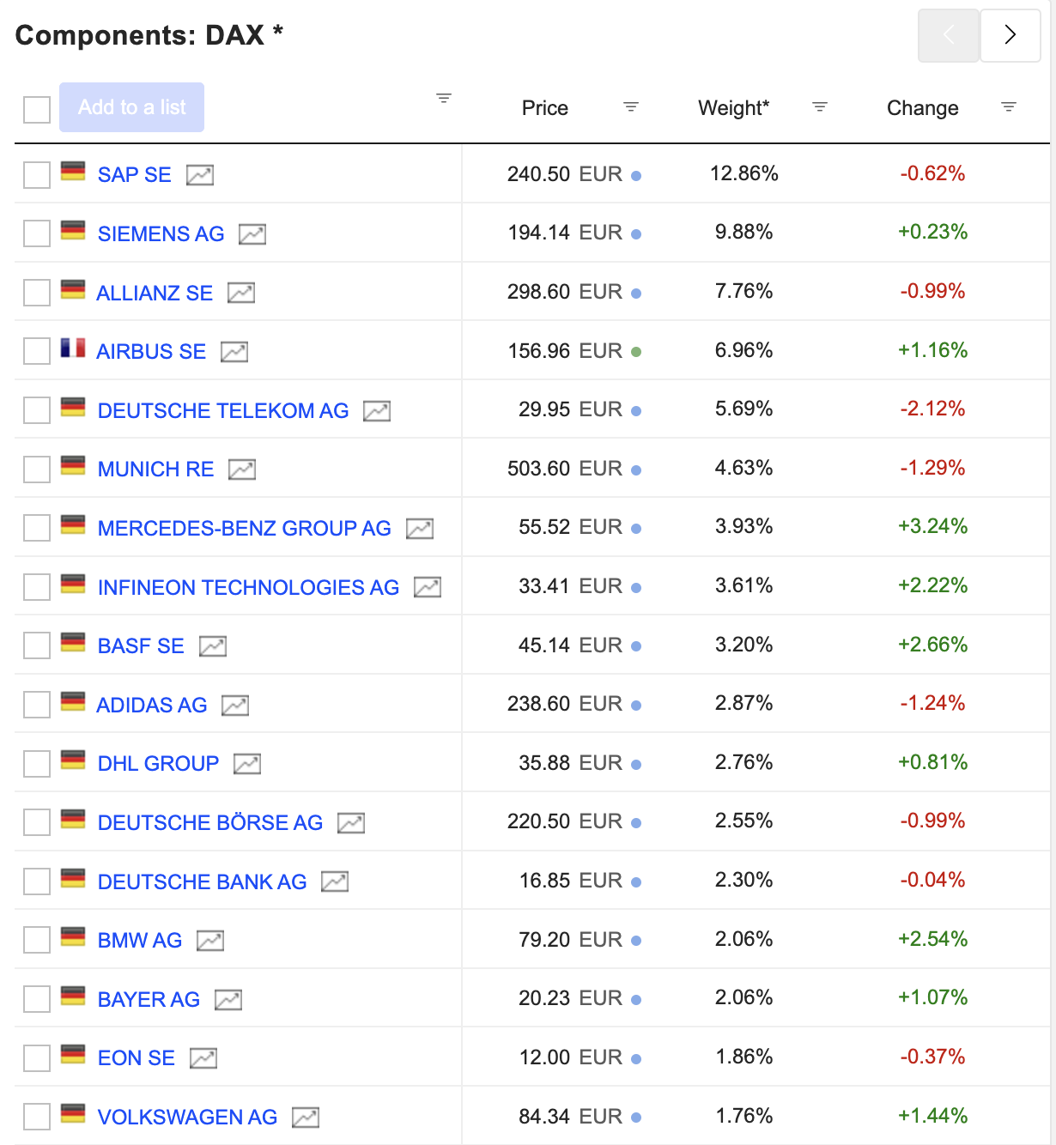
Task: Click chart icon beside VOLKSWAGEN AG
Action: (x=306, y=1118)
